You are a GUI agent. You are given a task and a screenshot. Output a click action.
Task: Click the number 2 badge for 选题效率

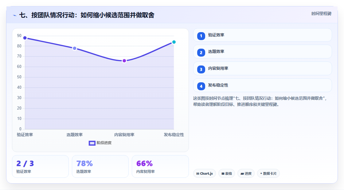(x=201, y=53)
